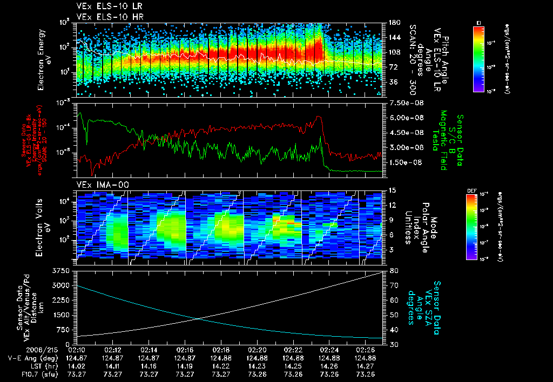553x382 pixels.
Task: Click the LST value 14.23
Action: [257, 366]
